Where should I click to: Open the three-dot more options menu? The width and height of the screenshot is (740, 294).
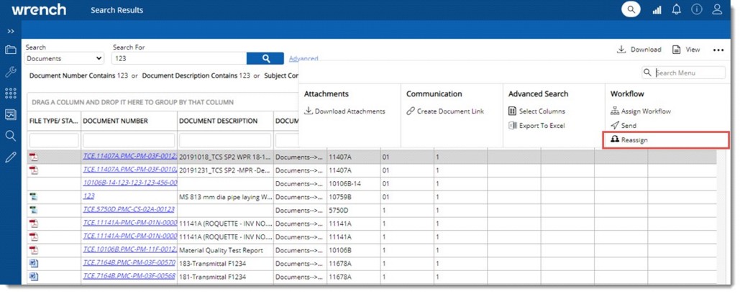click(x=718, y=50)
